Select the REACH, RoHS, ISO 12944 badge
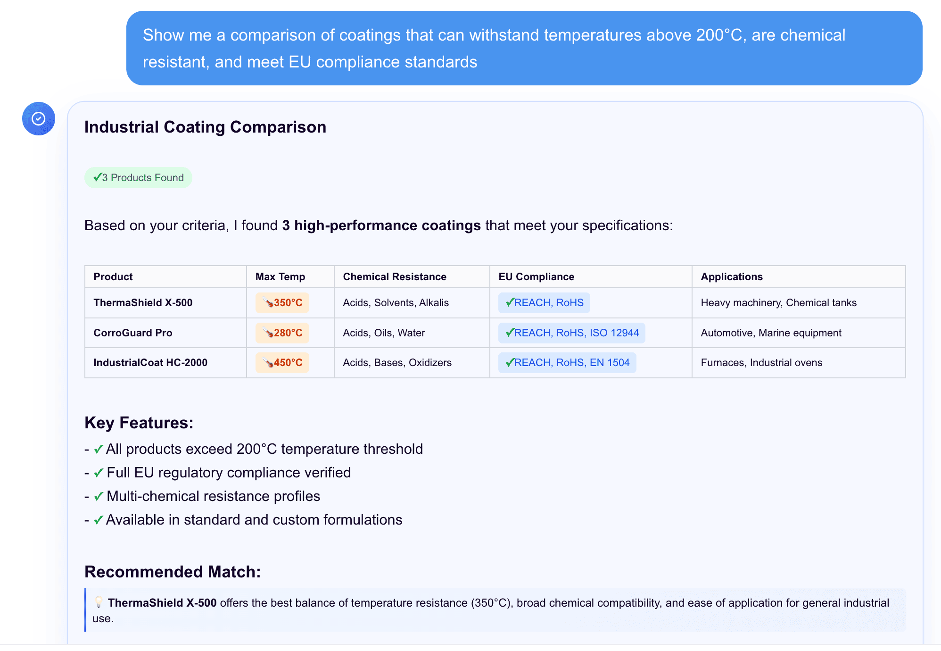The width and height of the screenshot is (941, 651). click(x=571, y=333)
